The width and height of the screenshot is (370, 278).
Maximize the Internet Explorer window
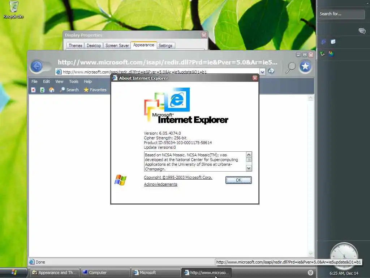click(305, 55)
